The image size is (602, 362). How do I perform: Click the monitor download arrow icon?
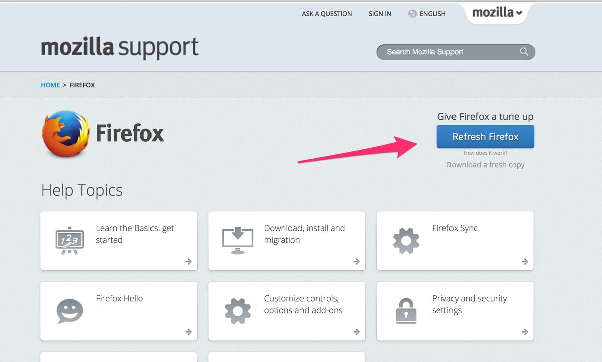click(237, 240)
